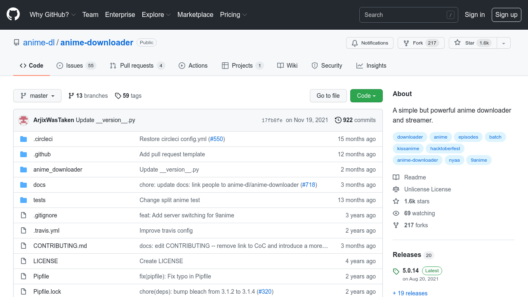Image resolution: width=528 pixels, height=297 pixels.
Task: Click the repository book icon beside anime-dl
Action: [x=16, y=42]
